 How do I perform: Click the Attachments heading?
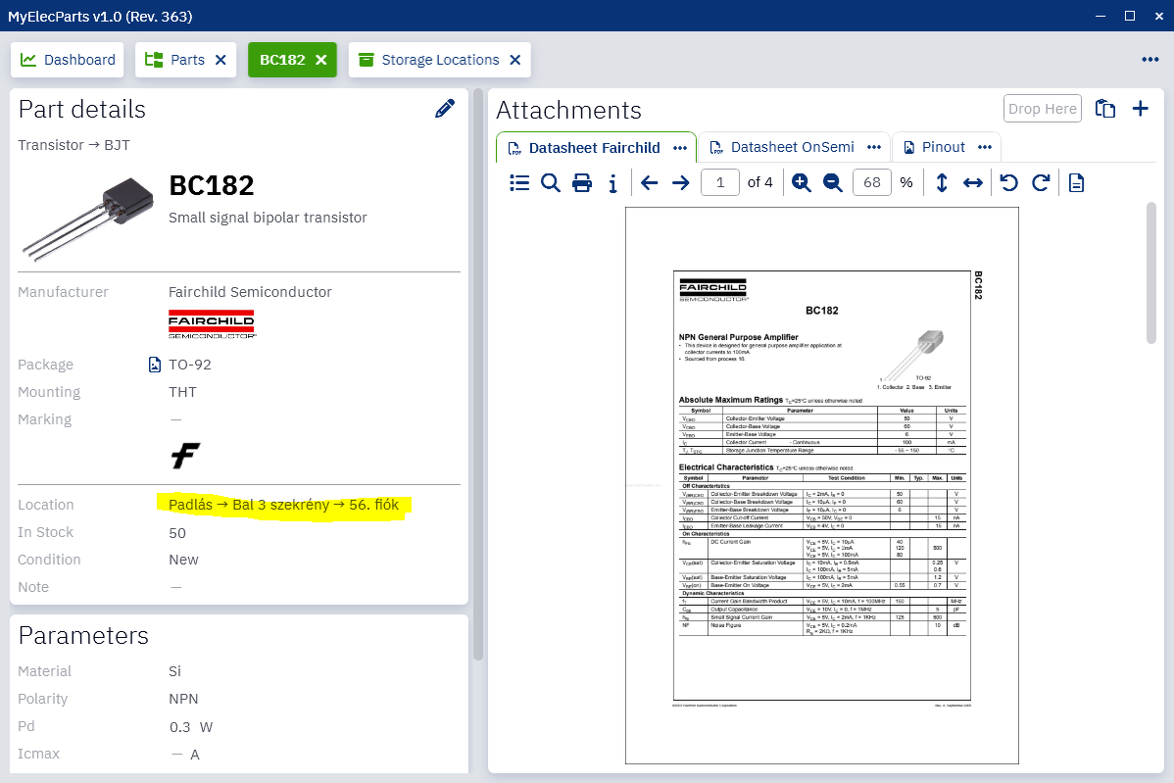coord(569,110)
